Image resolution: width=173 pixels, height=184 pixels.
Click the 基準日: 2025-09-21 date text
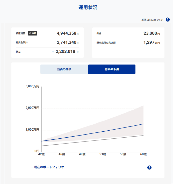coord(152,20)
